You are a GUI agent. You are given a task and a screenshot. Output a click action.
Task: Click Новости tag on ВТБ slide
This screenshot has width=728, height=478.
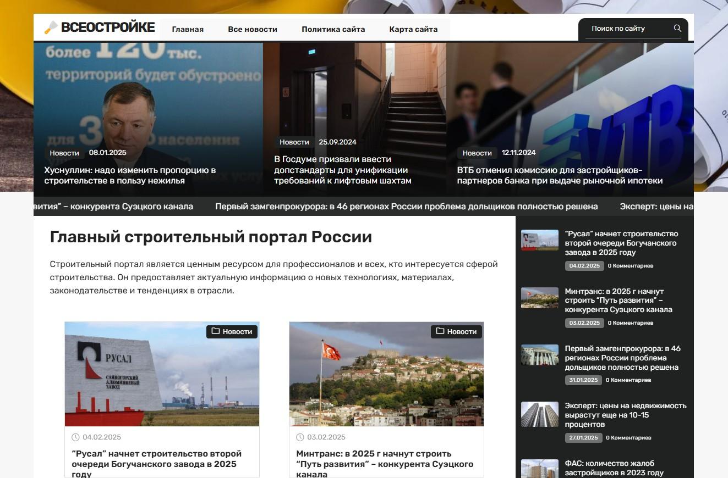(477, 153)
